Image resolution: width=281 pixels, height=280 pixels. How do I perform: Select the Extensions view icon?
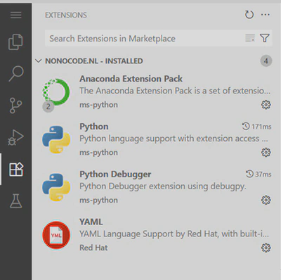point(16,169)
